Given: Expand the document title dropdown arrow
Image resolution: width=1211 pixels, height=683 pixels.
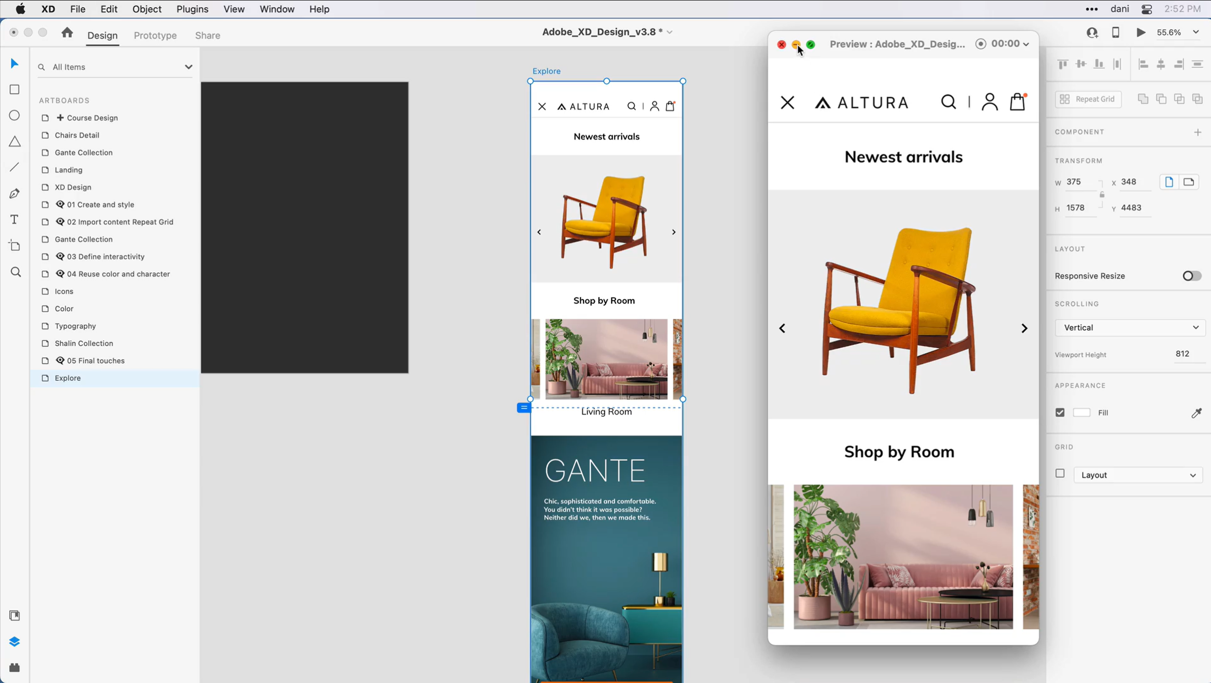Looking at the screenshot, I should click(x=670, y=32).
